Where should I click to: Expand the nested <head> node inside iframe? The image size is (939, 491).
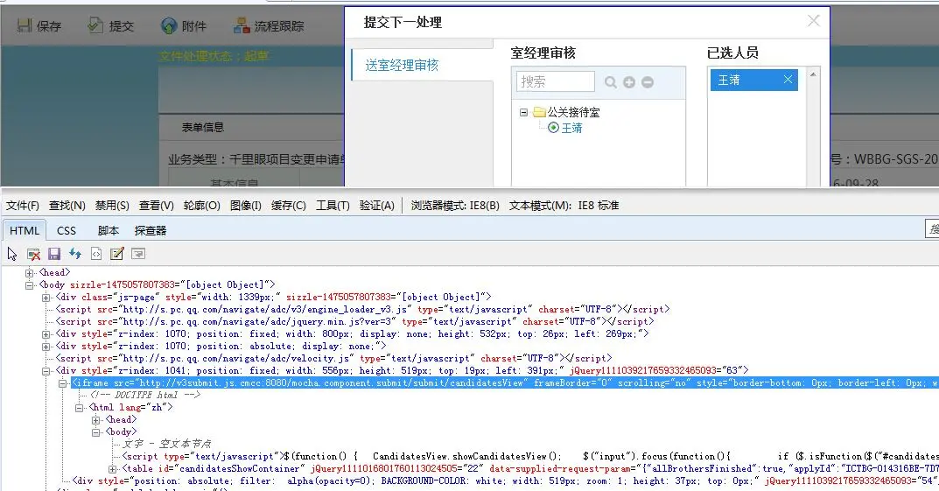[x=95, y=420]
